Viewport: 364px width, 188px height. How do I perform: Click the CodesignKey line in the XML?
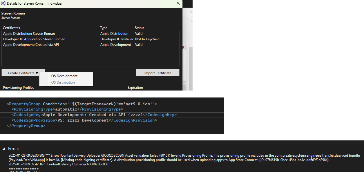coord(94,115)
